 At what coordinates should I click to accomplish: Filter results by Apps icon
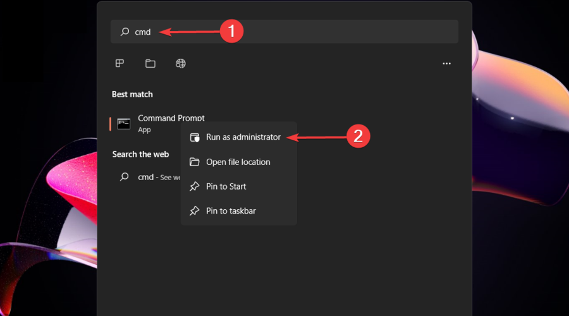tap(119, 63)
